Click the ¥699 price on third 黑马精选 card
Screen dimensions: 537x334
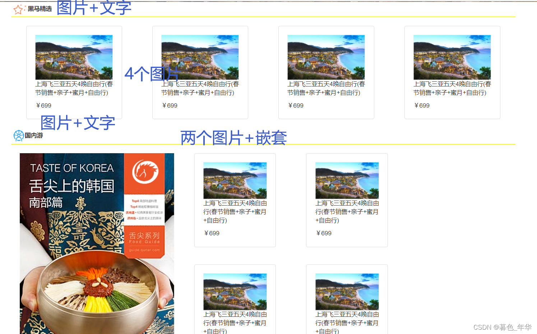click(x=296, y=105)
